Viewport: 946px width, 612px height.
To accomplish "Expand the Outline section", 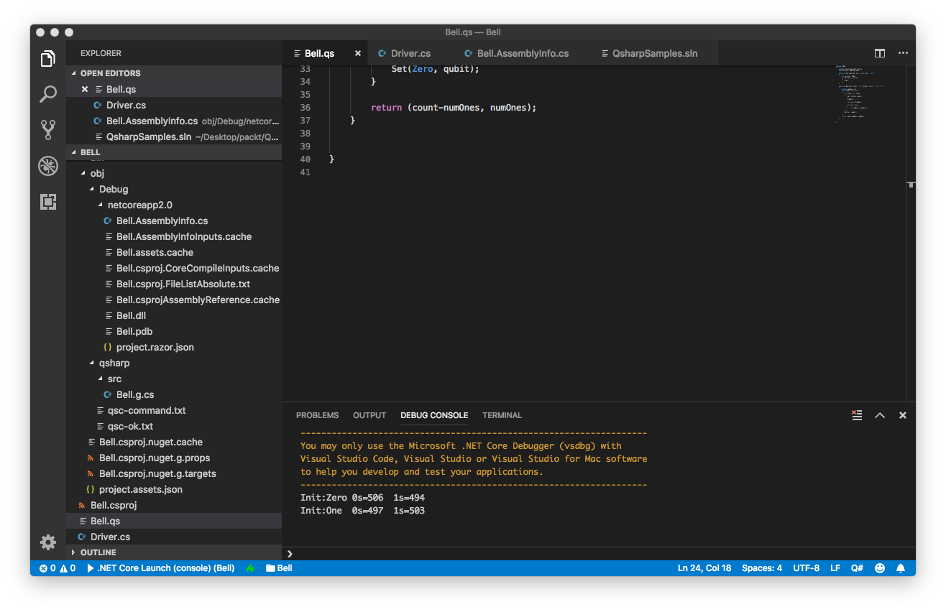I will (98, 552).
